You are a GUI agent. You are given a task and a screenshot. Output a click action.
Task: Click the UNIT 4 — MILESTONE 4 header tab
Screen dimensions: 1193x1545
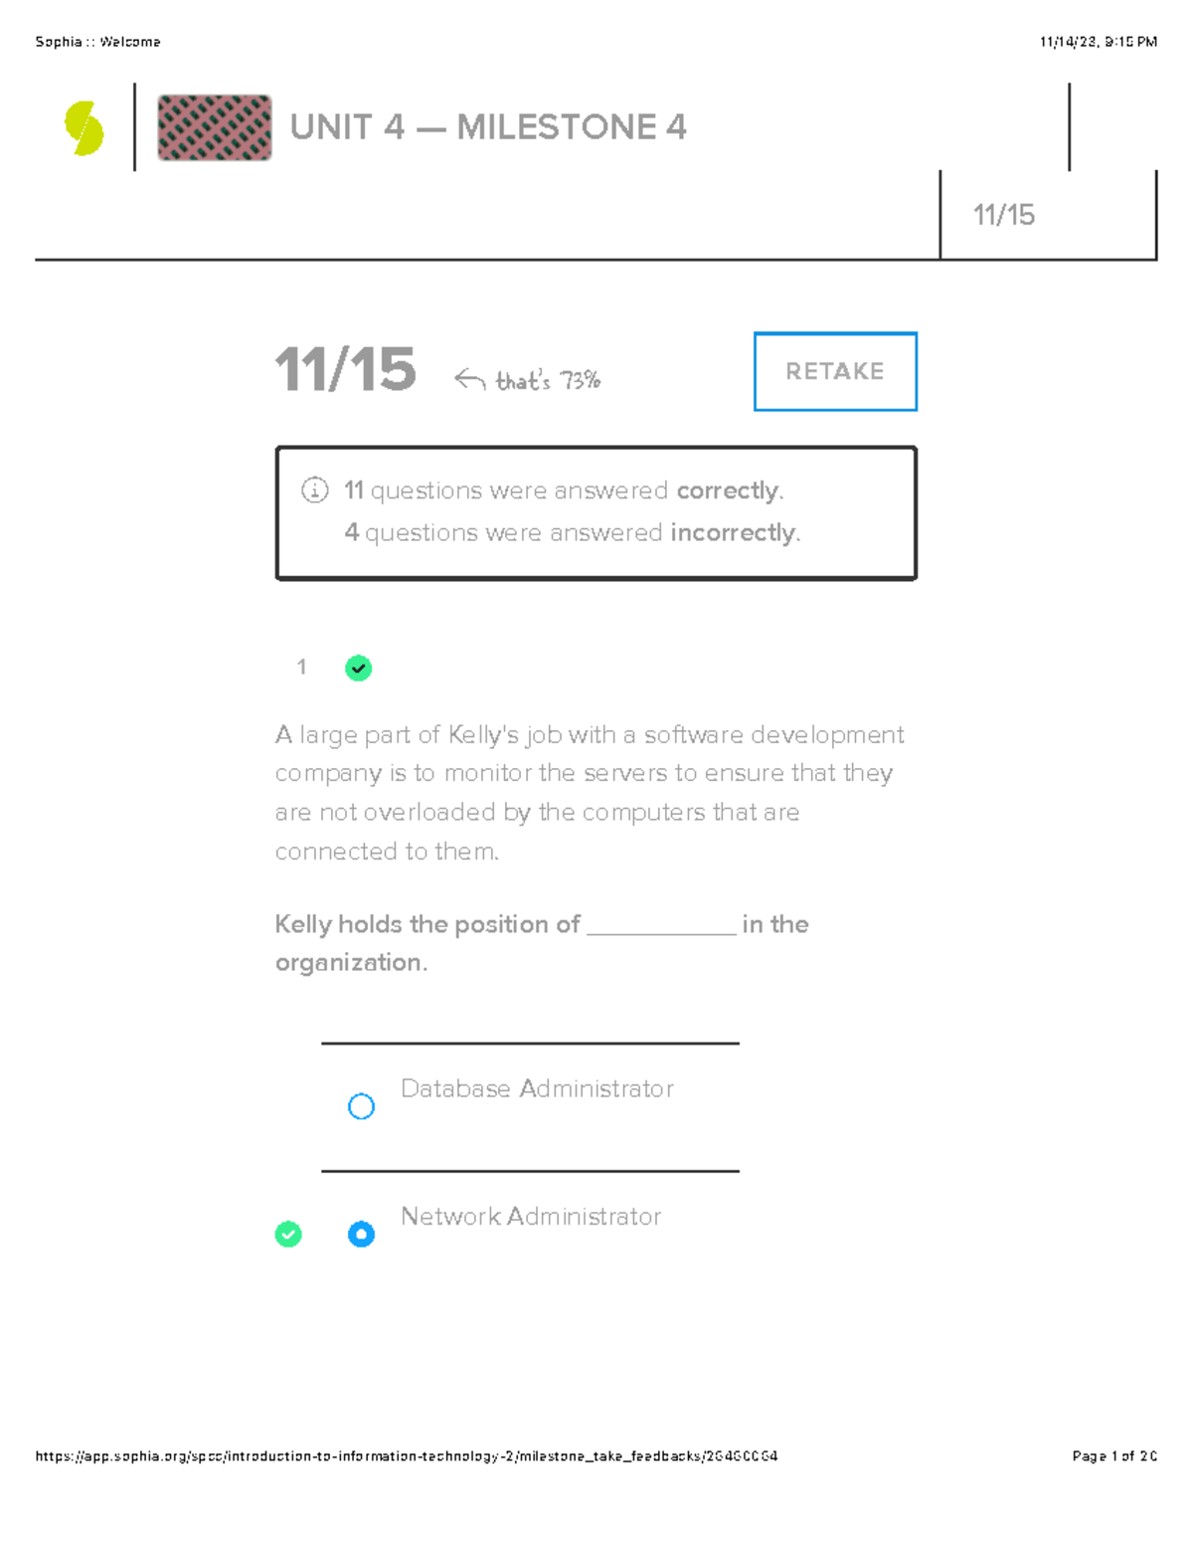487,127
